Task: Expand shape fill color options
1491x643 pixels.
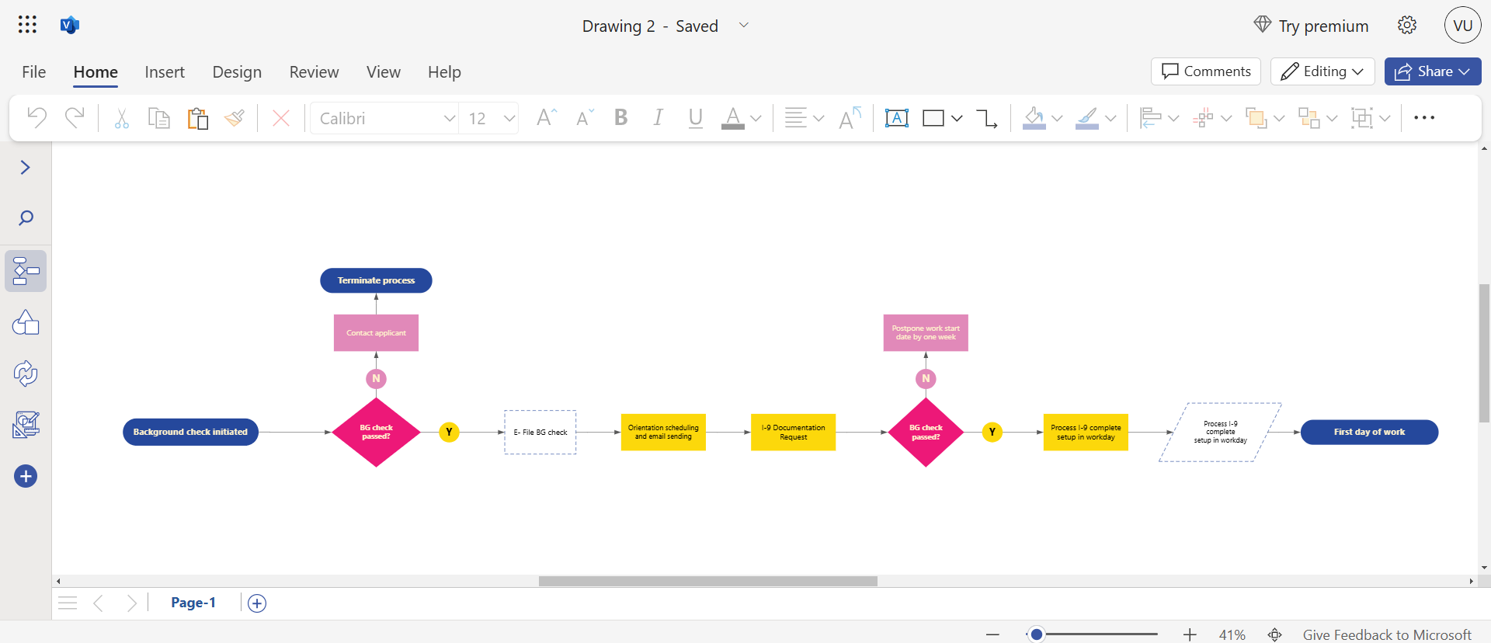Action: [1057, 118]
